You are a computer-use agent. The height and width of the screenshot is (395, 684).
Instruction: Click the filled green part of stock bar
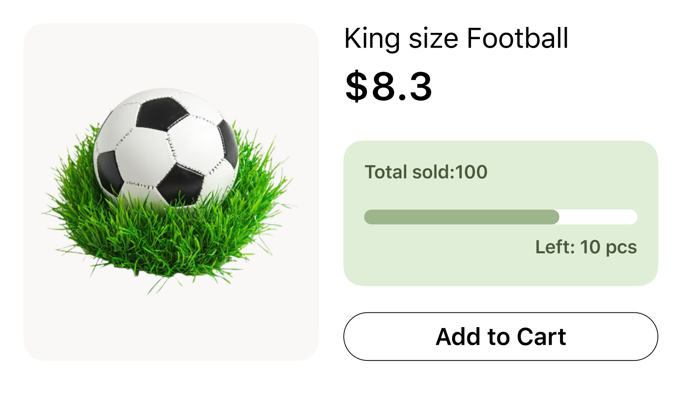click(x=461, y=217)
